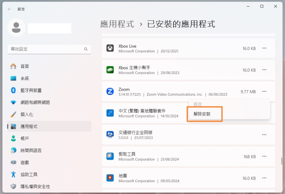This screenshot has width=285, height=194.
Task: Open 首頁 home in sidebar
Action: 49,66
